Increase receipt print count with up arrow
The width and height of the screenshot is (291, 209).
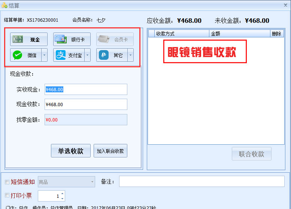click(62, 193)
